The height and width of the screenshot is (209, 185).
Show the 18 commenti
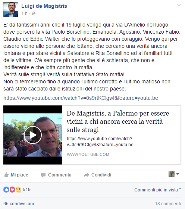tap(168, 204)
